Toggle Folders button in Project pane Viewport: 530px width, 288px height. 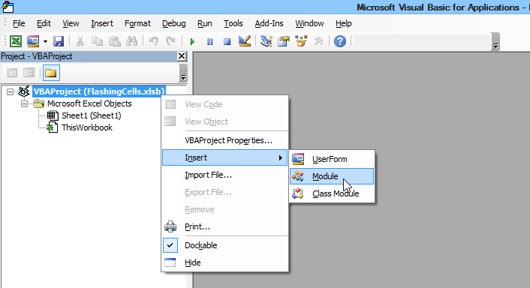[51, 73]
